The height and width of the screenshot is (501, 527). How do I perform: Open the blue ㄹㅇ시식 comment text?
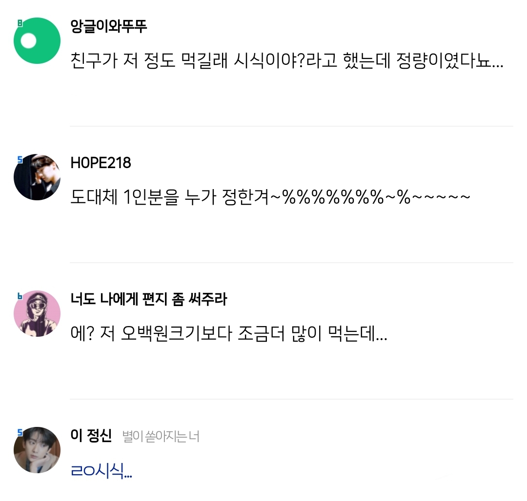101,471
